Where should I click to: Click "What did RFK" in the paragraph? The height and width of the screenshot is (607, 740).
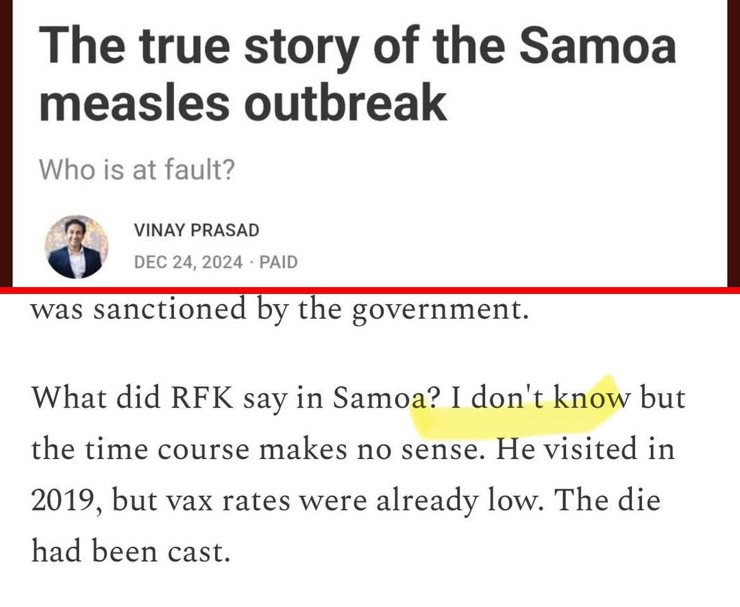tap(132, 398)
